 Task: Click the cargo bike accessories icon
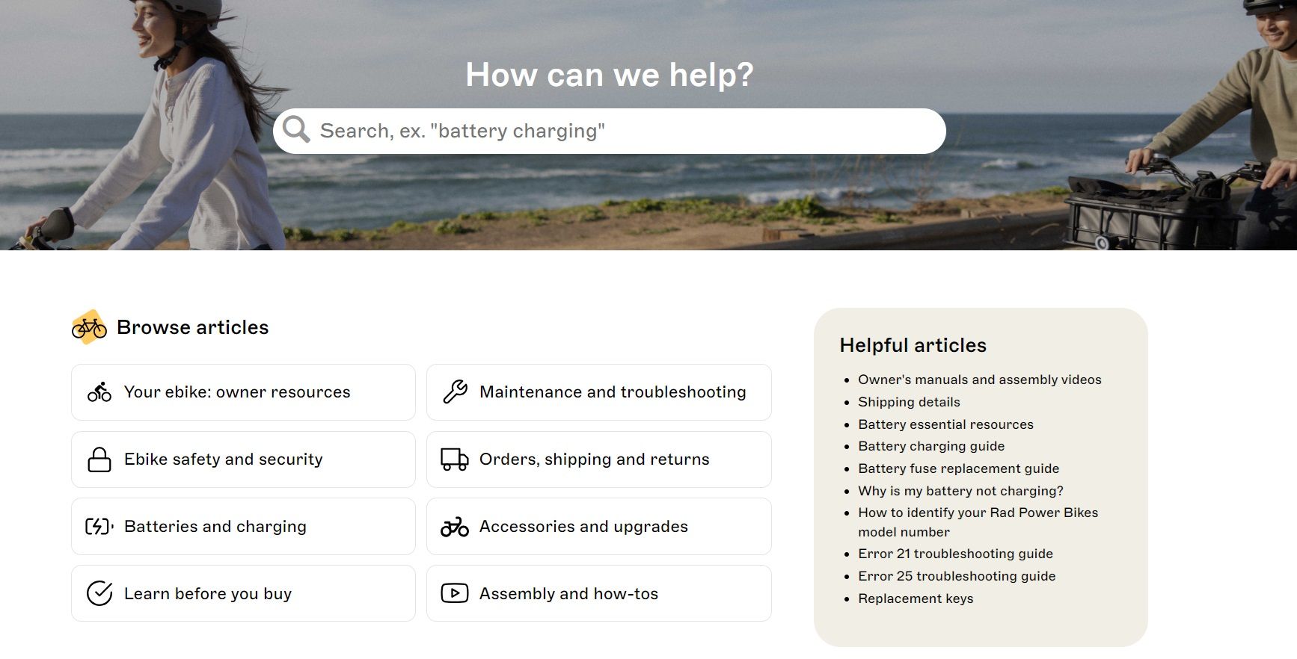pyautogui.click(x=455, y=527)
